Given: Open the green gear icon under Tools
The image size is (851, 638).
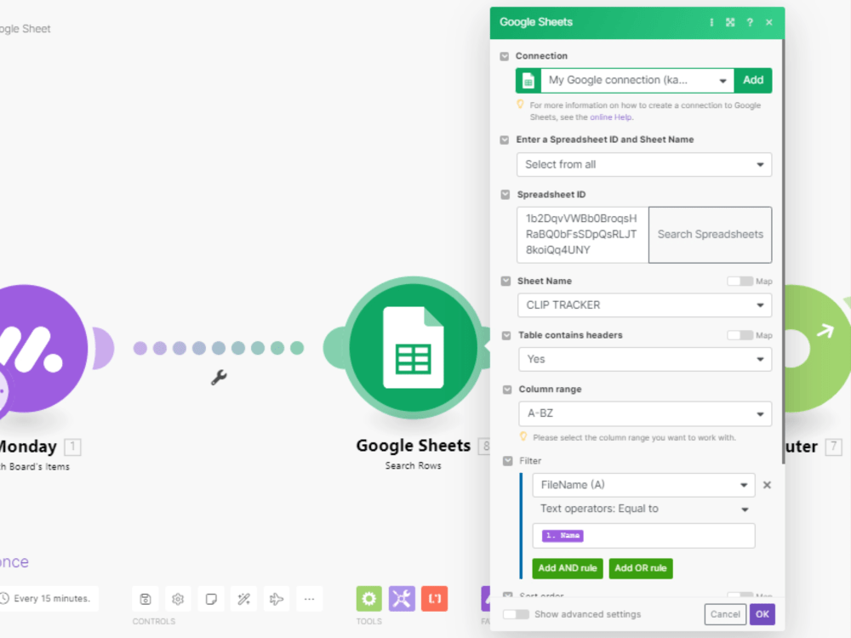Looking at the screenshot, I should [368, 598].
